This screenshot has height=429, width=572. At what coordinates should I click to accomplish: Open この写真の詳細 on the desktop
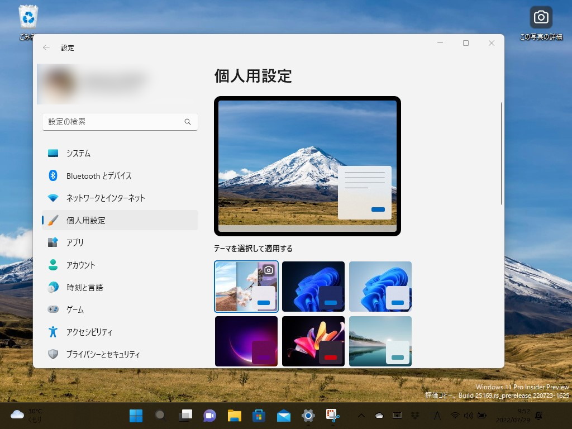point(540,17)
